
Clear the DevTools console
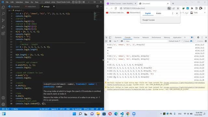[x=110, y=41]
